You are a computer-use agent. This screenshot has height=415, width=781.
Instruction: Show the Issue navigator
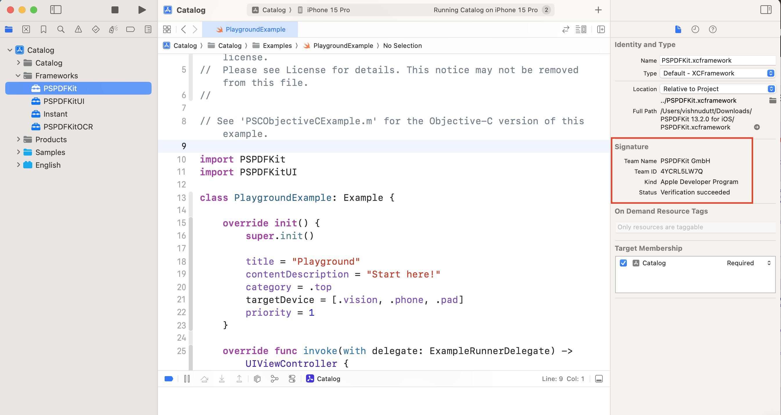pos(78,29)
